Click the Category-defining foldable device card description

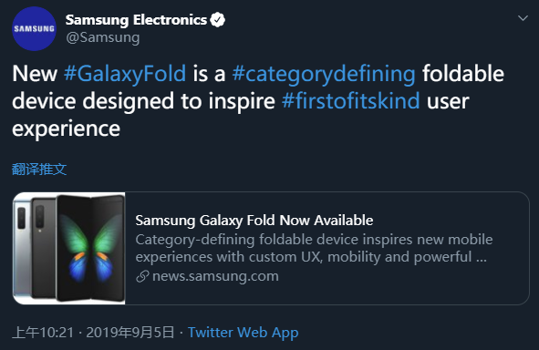[x=314, y=248]
